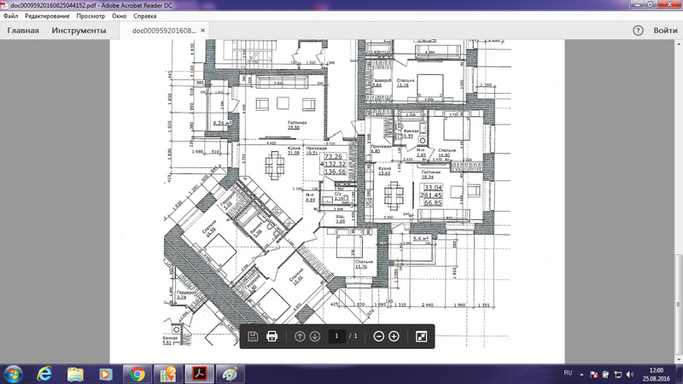This screenshot has width=683, height=384.
Task: Click the page number input field
Action: point(338,336)
